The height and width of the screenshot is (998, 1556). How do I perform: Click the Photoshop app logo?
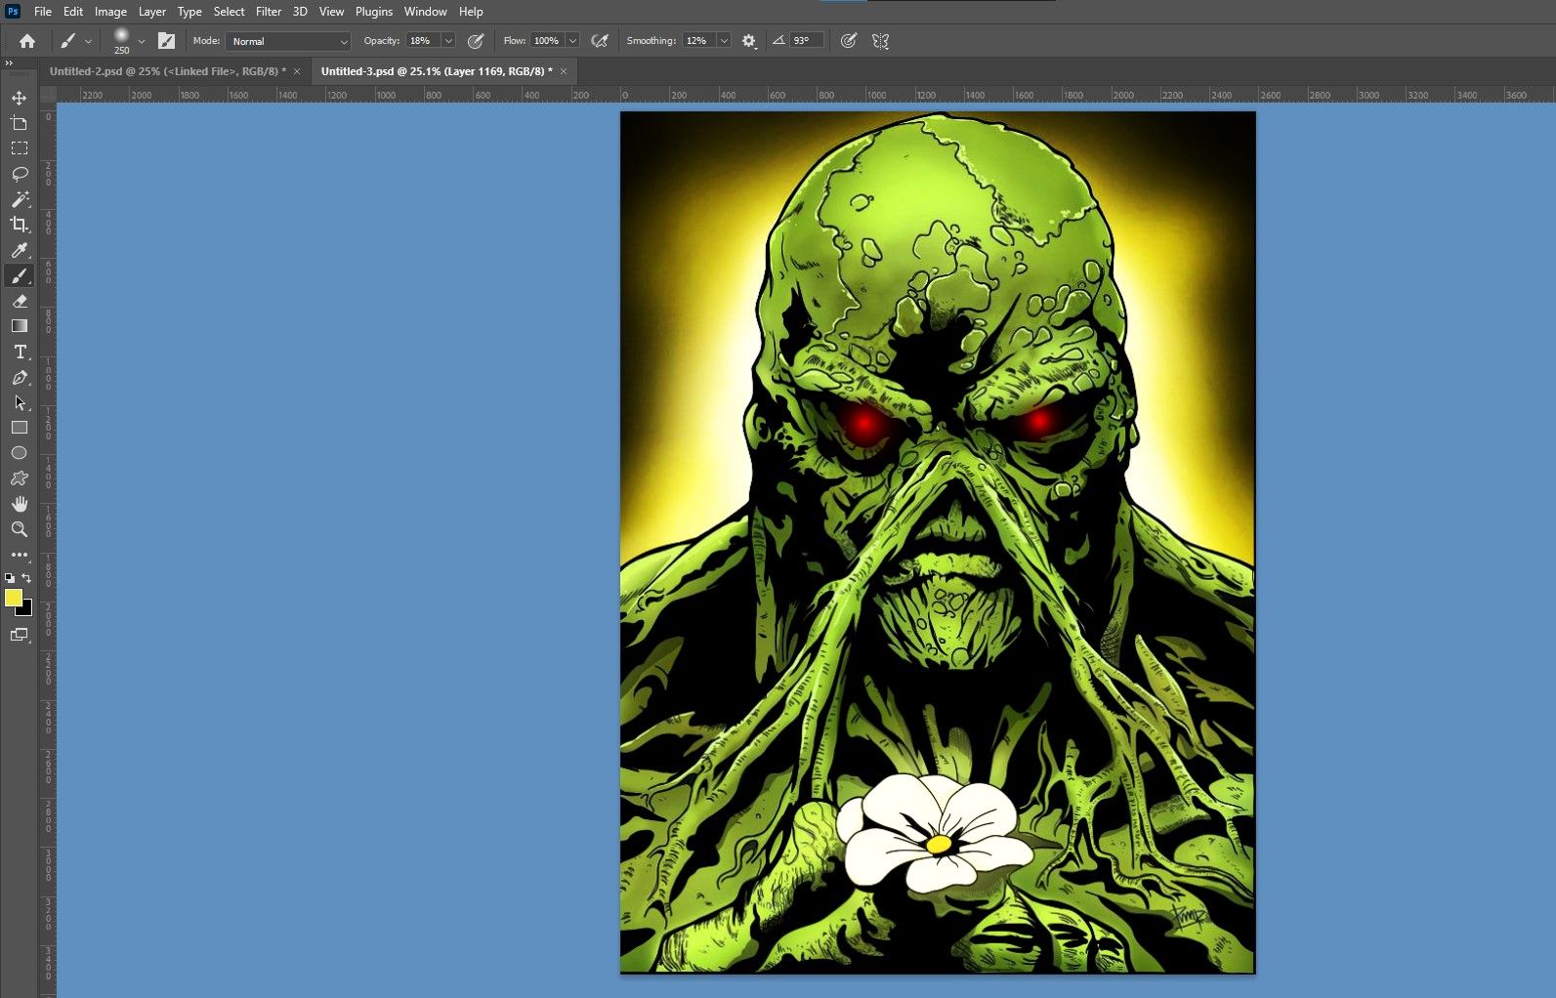(13, 12)
